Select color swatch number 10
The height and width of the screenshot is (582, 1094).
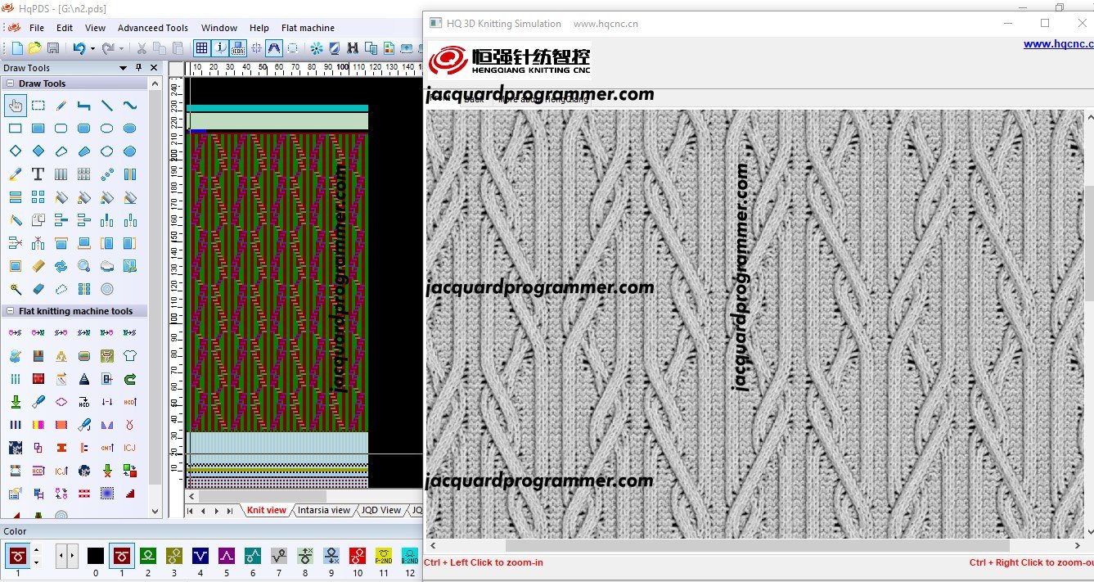coord(358,557)
